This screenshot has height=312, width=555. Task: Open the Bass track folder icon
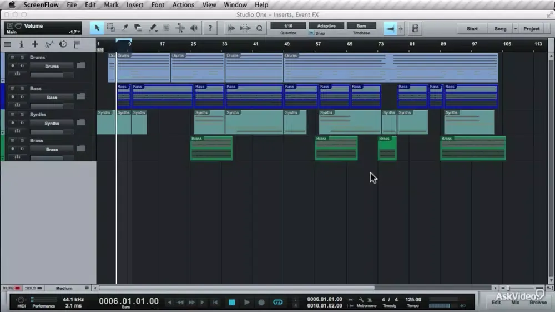(81, 96)
